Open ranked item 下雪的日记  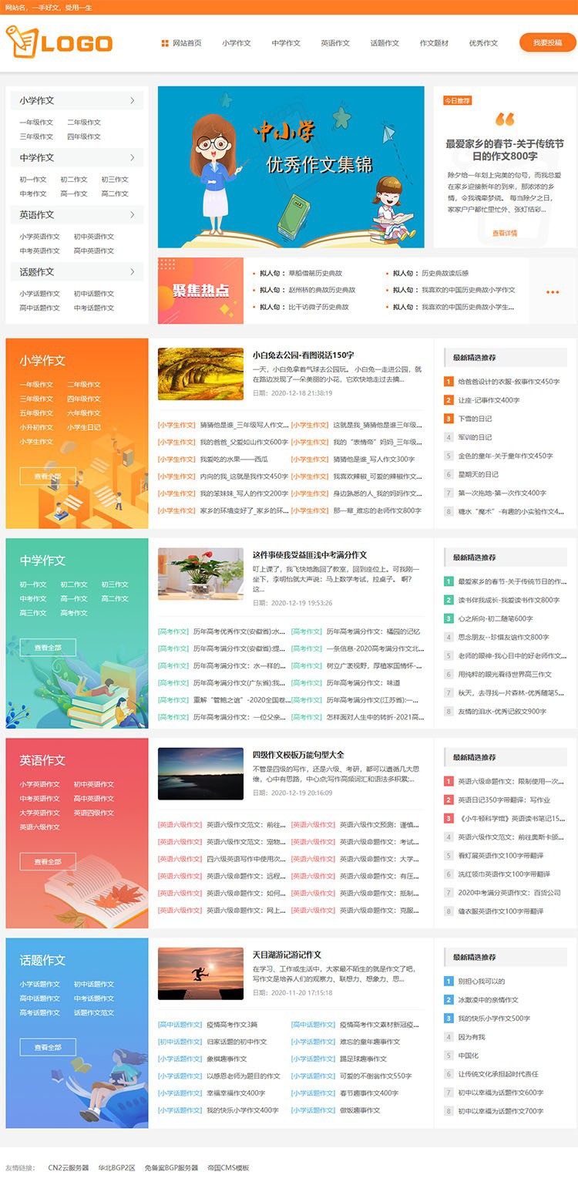click(475, 419)
